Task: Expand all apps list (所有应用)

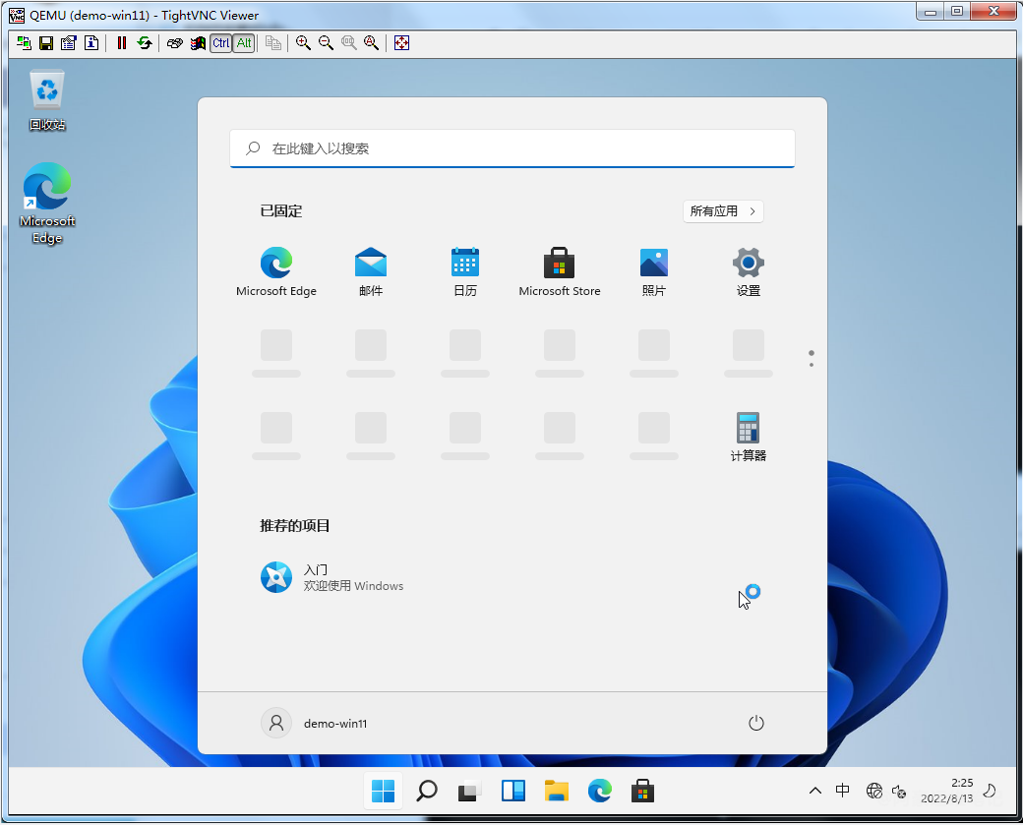Action: tap(723, 211)
